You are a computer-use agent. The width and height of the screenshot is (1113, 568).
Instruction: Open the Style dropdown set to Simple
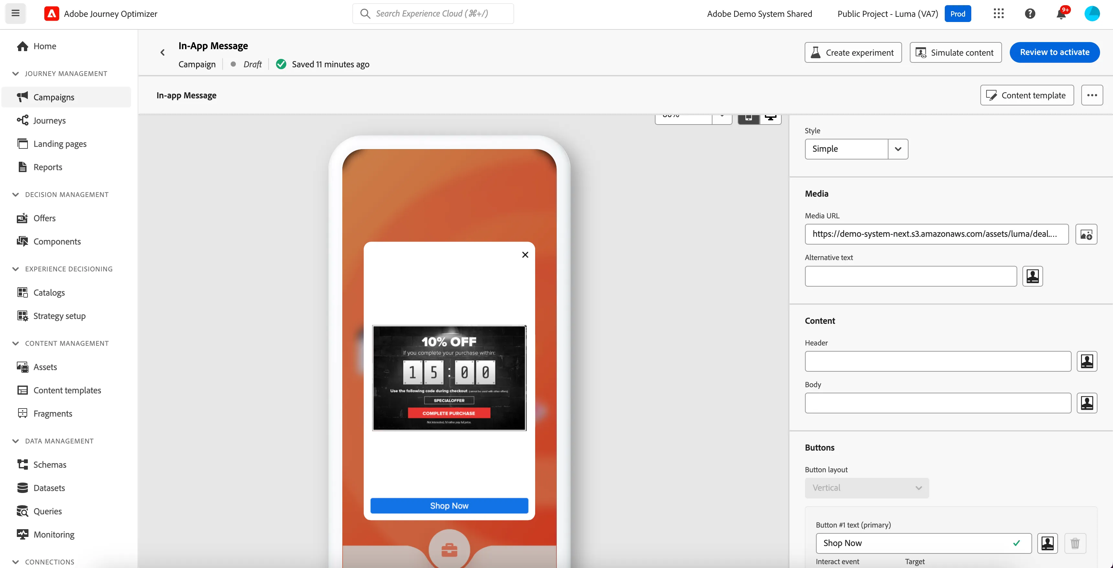pyautogui.click(x=856, y=149)
